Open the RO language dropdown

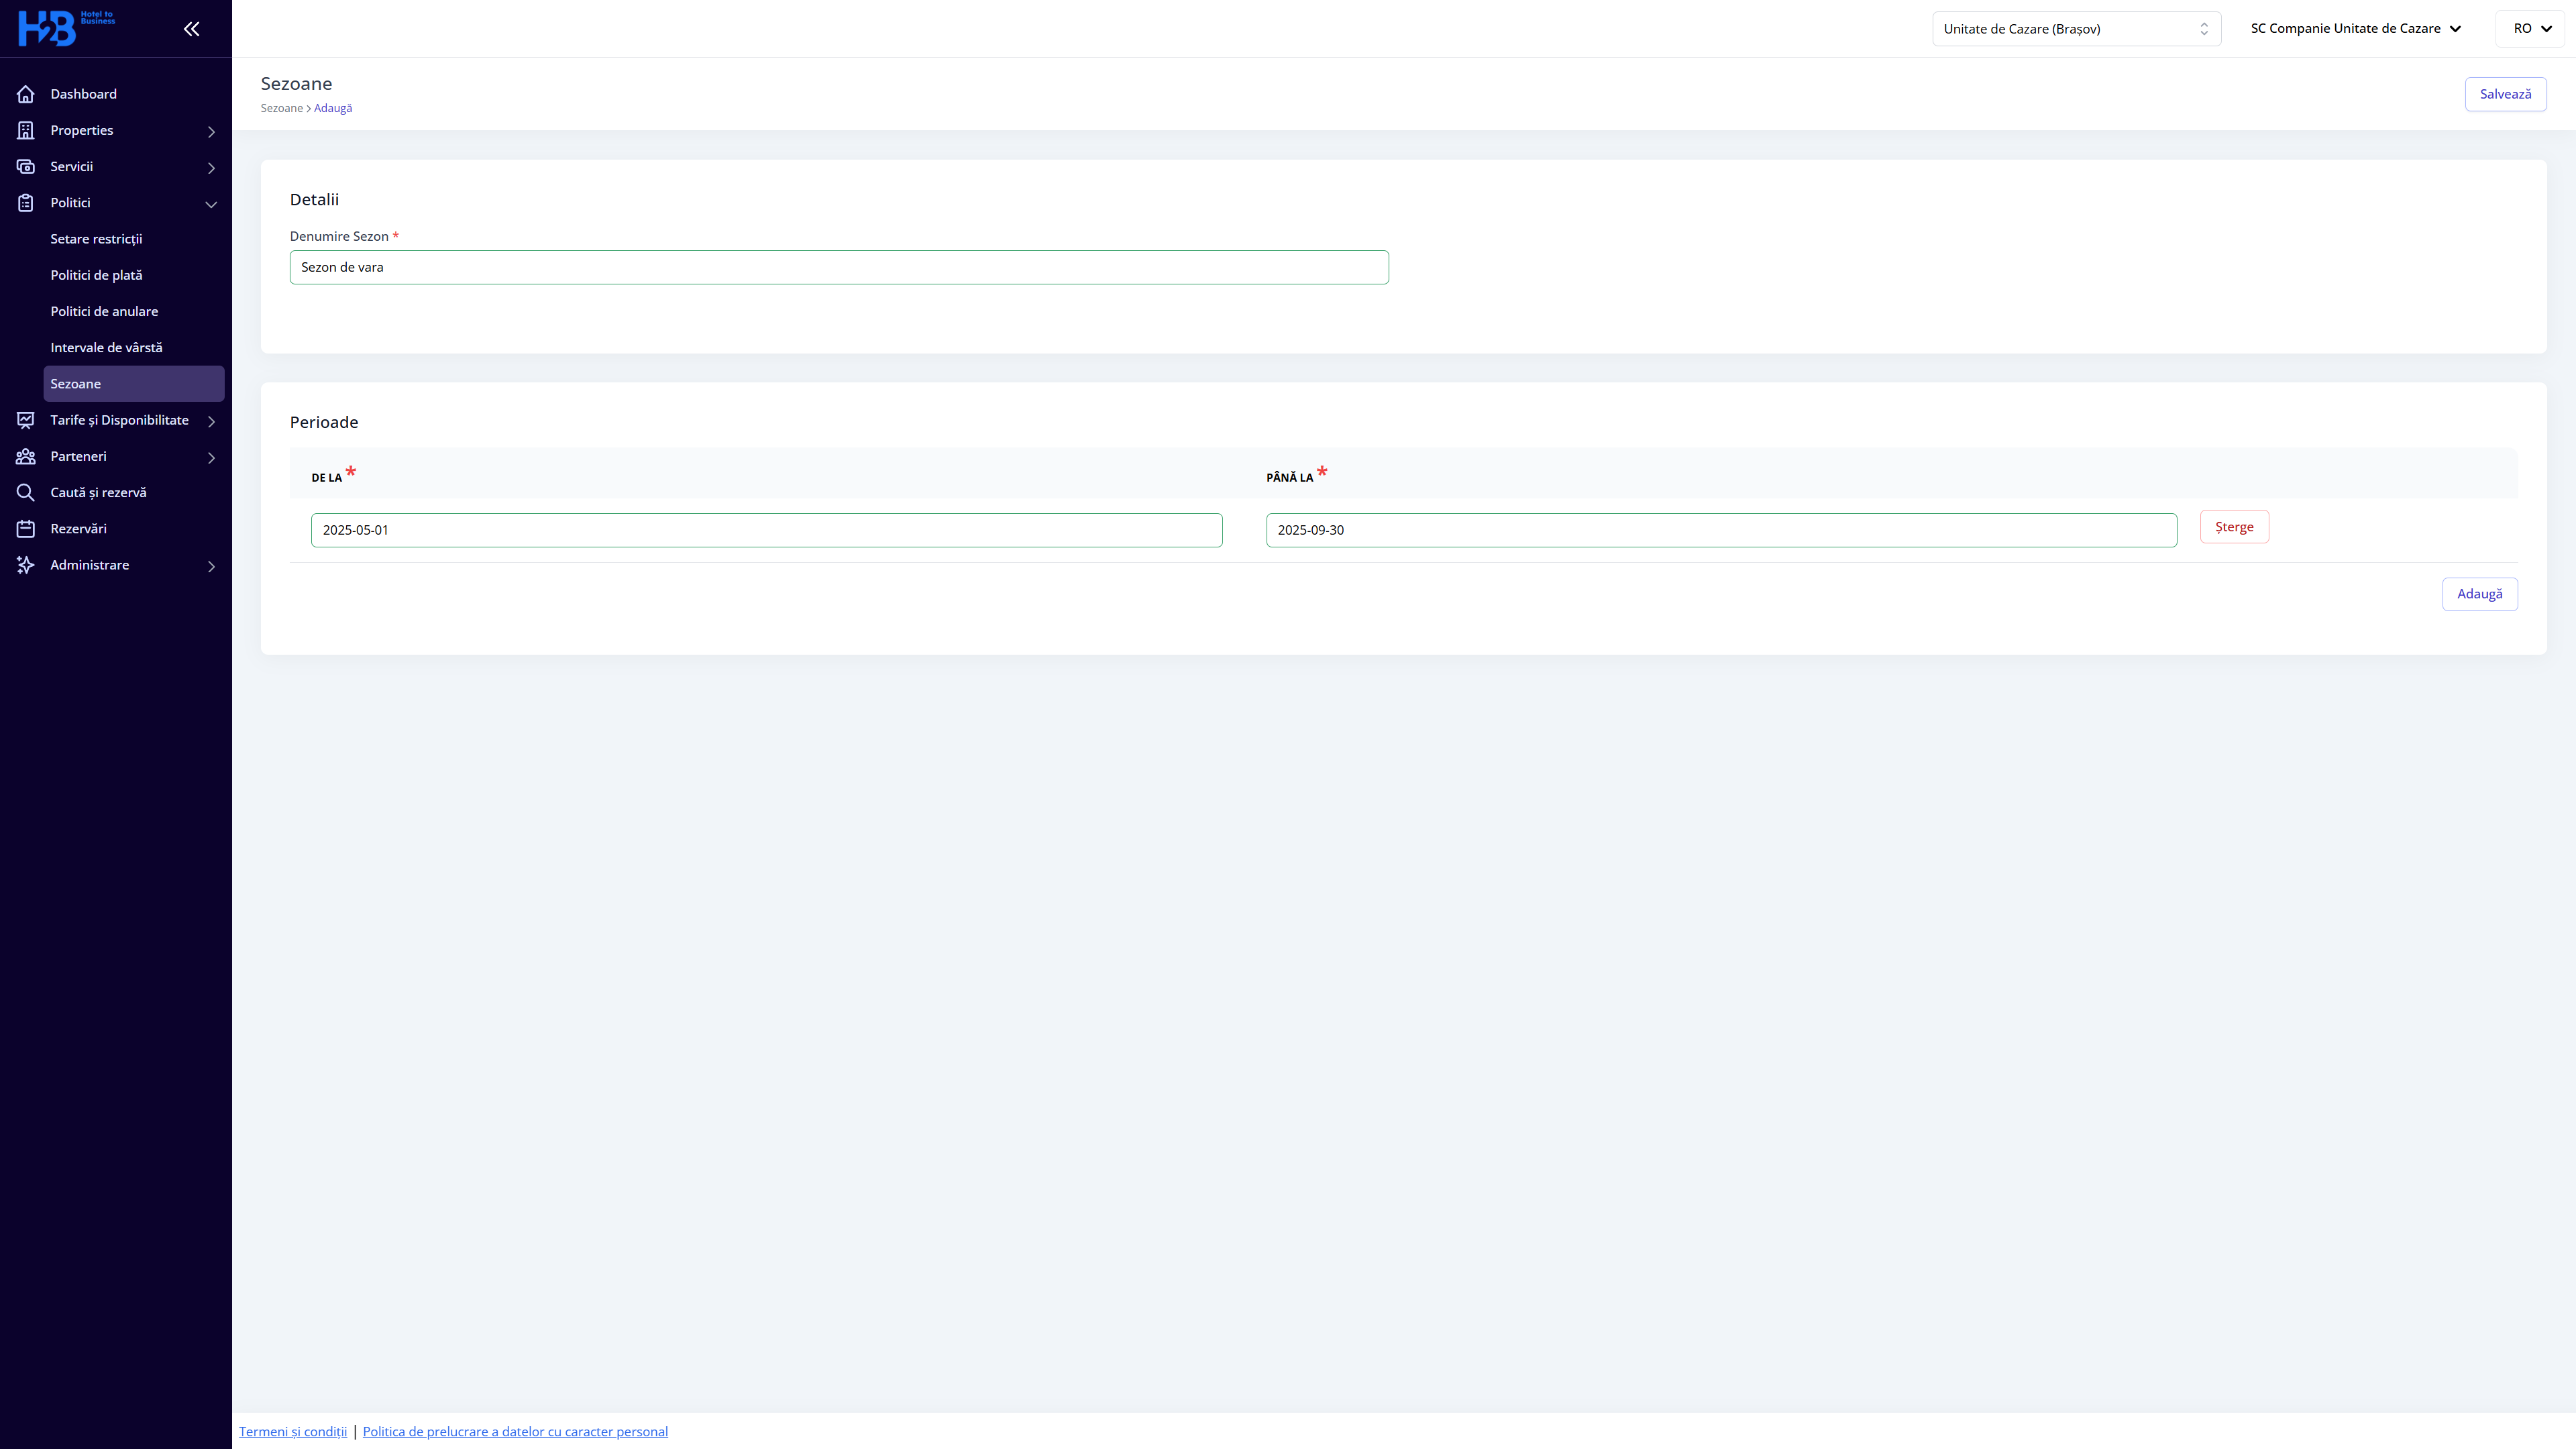pyautogui.click(x=2530, y=28)
